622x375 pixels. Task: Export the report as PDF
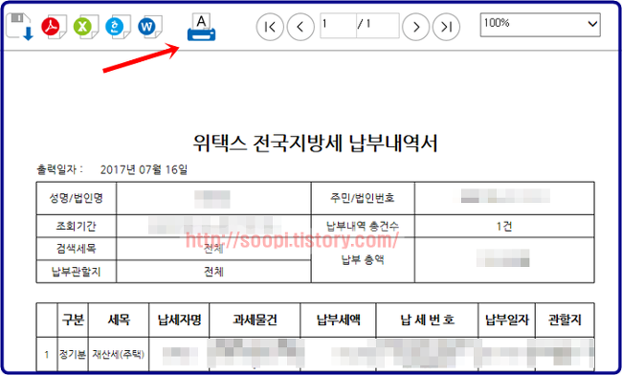(x=54, y=27)
